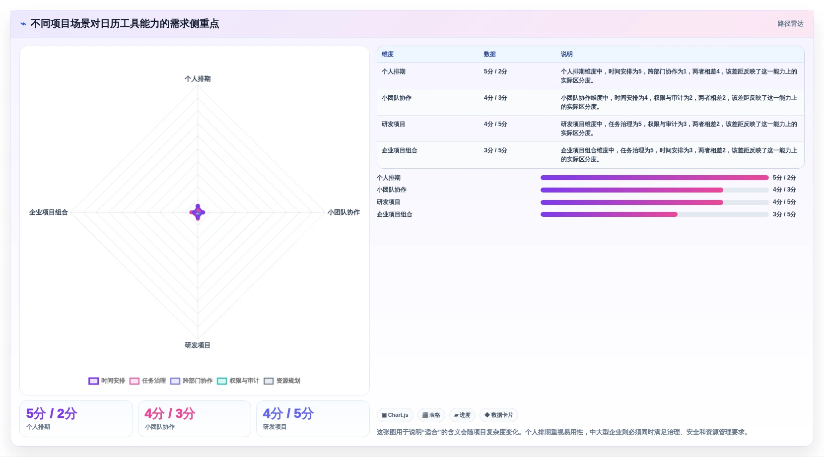
Task: Toggle the 任务治理 legend swatch
Action: click(x=134, y=381)
